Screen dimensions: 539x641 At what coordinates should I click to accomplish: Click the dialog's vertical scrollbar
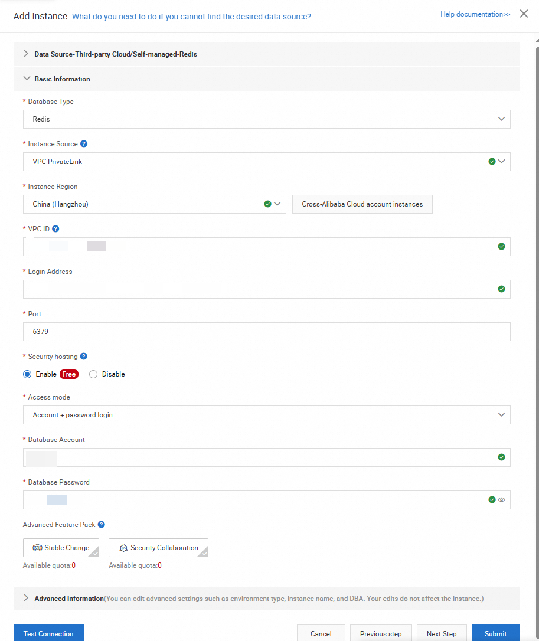pos(537,344)
